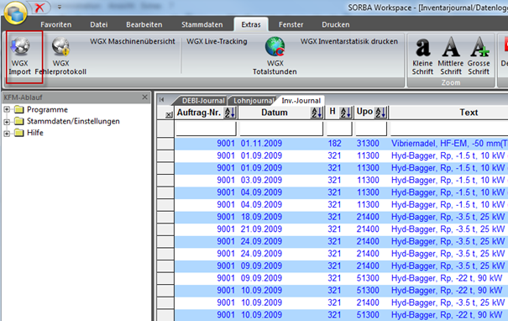Screen dimensions: 508x321
Task: Open the Favoriten ribbon tab
Action: pyautogui.click(x=55, y=24)
